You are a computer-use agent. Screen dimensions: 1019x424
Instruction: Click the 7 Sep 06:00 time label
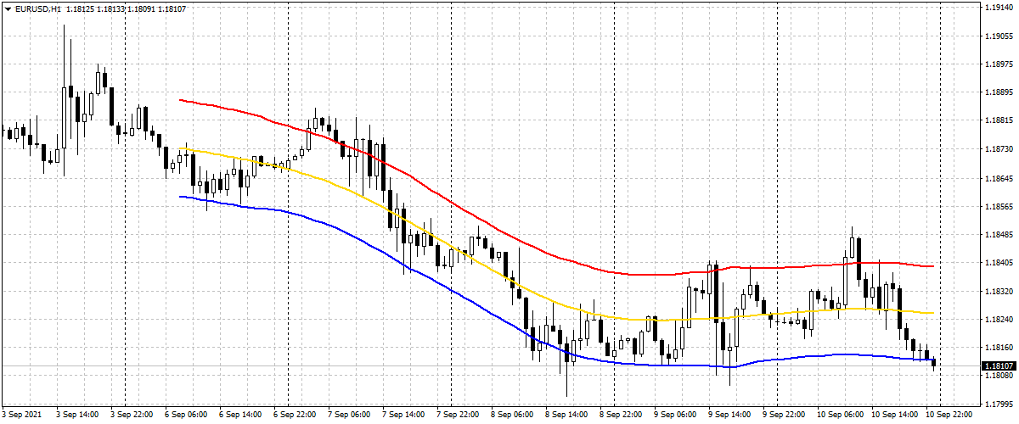tap(351, 416)
